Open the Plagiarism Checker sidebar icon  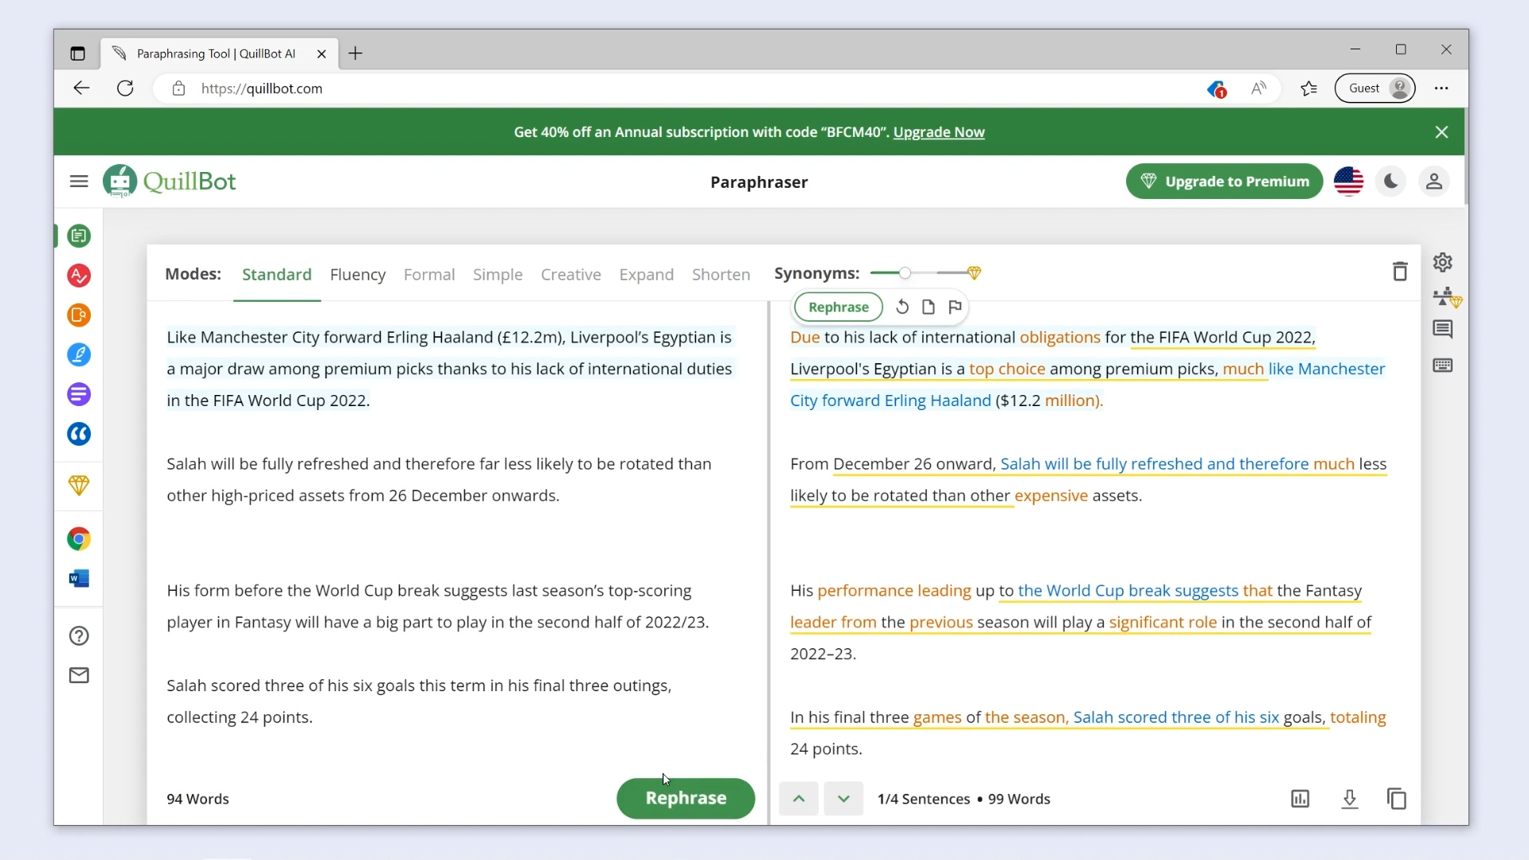pyautogui.click(x=79, y=315)
